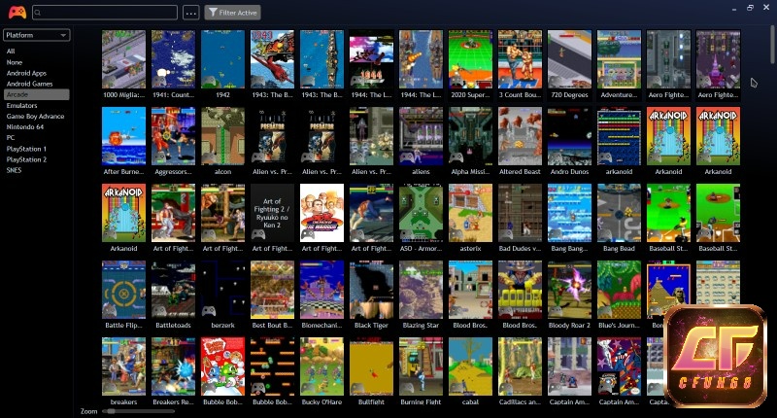Select Bang Bead game cover
Image resolution: width=777 pixels, height=418 pixels.
coord(619,213)
